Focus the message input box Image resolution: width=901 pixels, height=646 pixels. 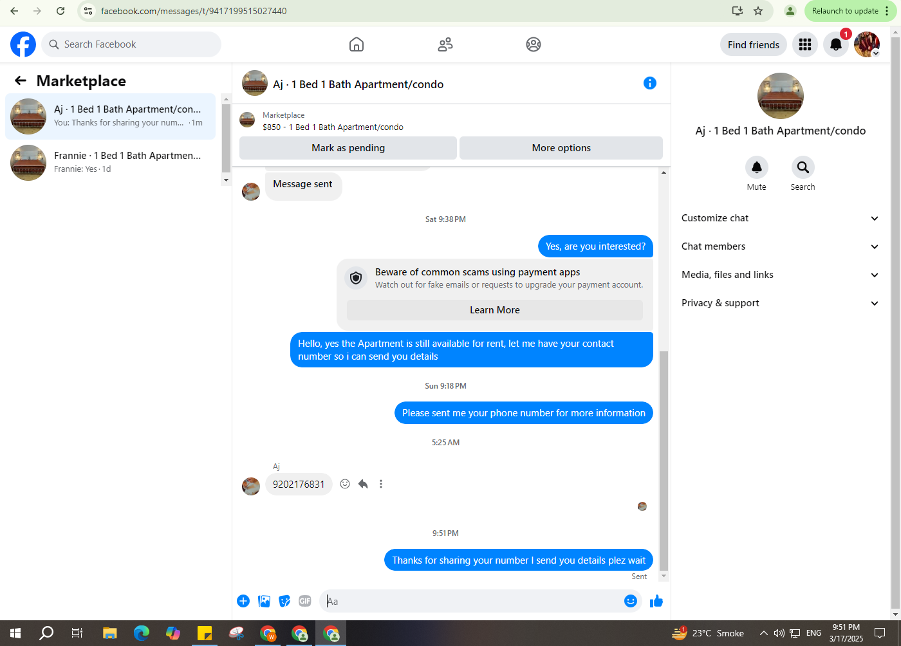[x=473, y=601]
